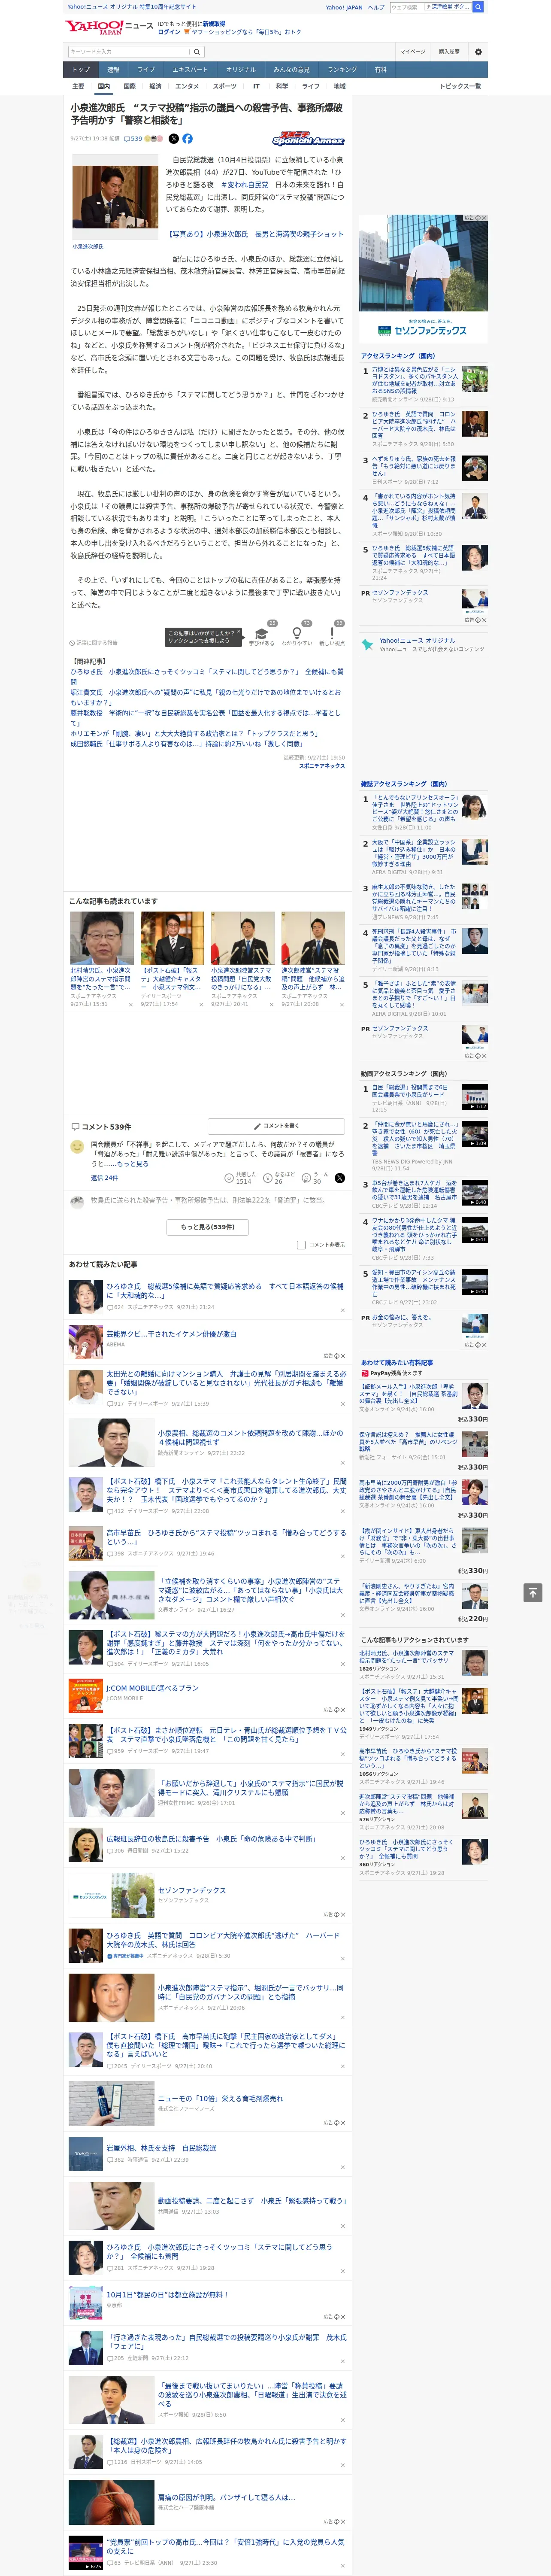The width and height of the screenshot is (551, 2576).
Task: Select the ランキング tab
Action: [342, 70]
